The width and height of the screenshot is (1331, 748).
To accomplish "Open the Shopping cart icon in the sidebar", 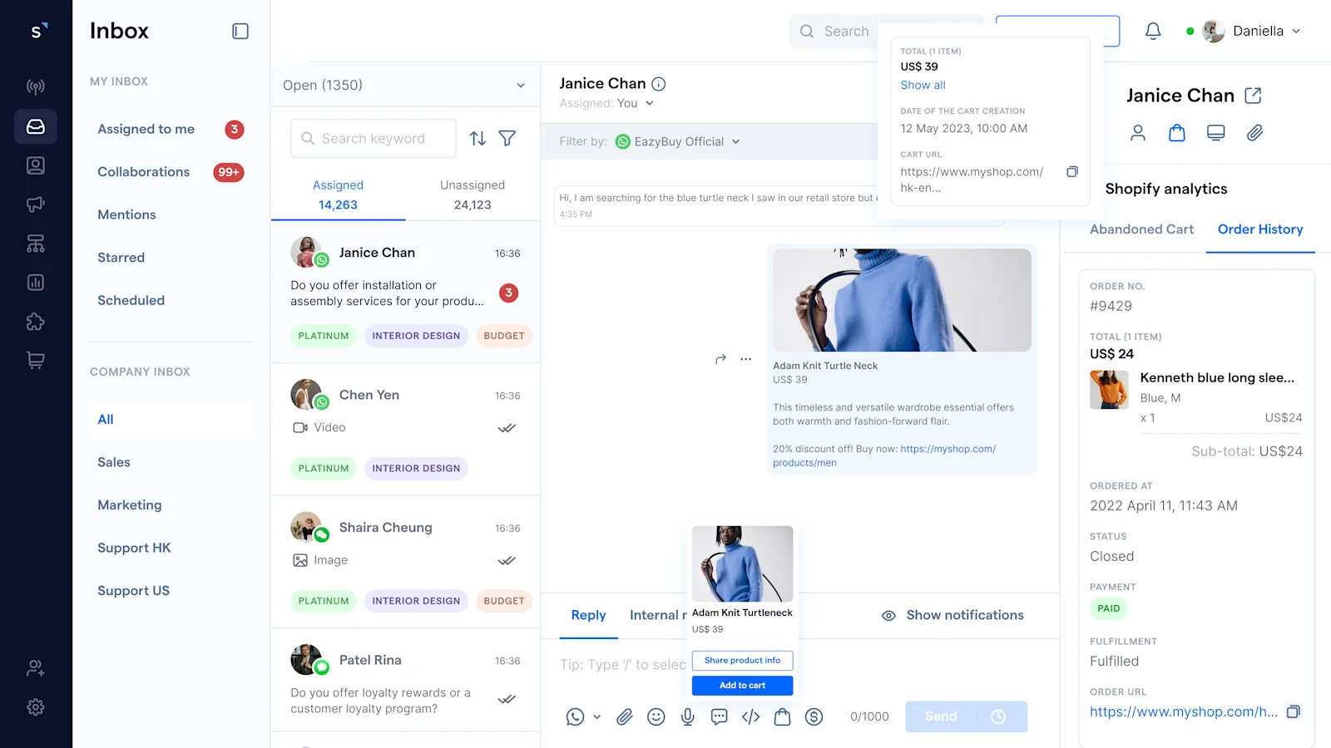I will point(35,360).
